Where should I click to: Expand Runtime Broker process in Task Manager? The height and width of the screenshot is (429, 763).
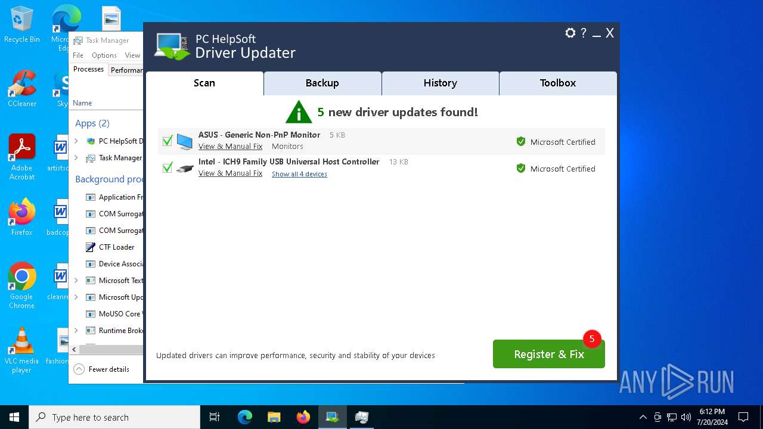point(76,331)
